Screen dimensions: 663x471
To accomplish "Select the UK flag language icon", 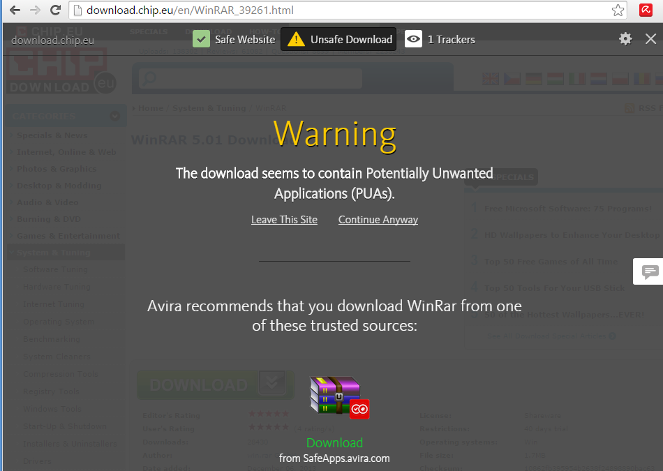I will pyautogui.click(x=491, y=79).
